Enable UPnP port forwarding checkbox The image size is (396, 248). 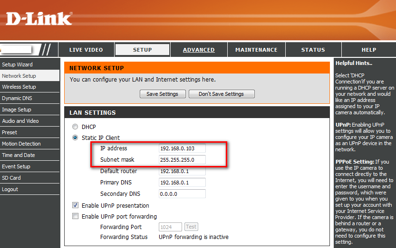pyautogui.click(x=75, y=216)
